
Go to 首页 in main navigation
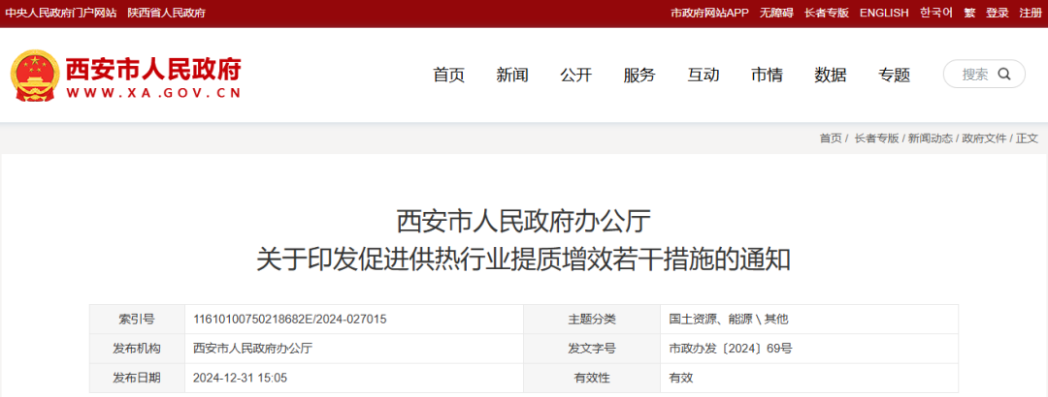tap(448, 75)
